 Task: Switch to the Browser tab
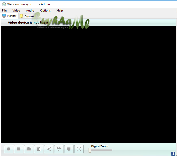(x=27, y=16)
